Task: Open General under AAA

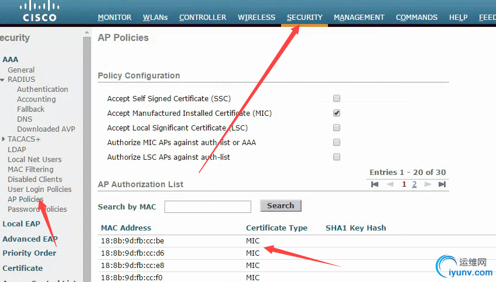Action: [x=21, y=70]
